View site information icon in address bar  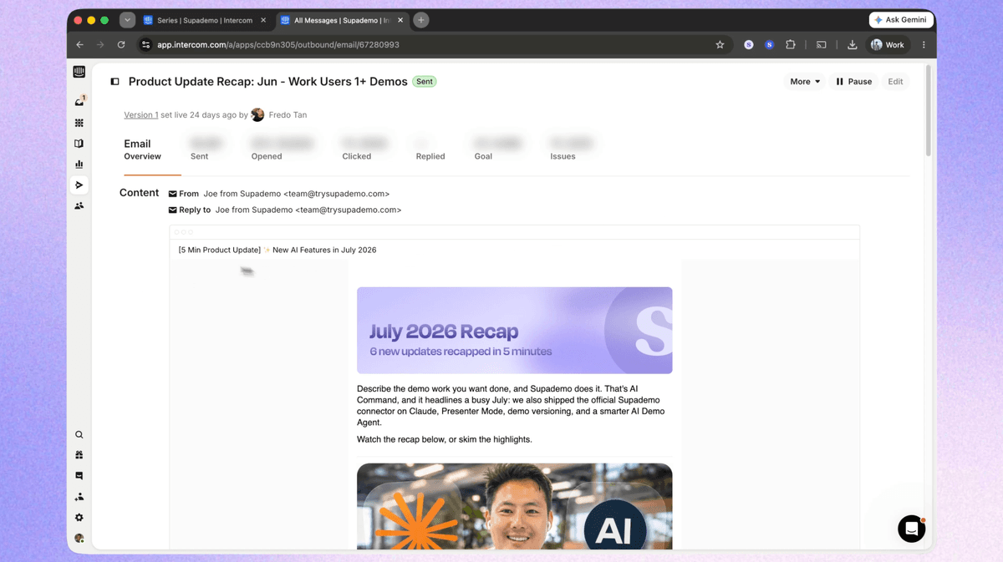pyautogui.click(x=145, y=45)
